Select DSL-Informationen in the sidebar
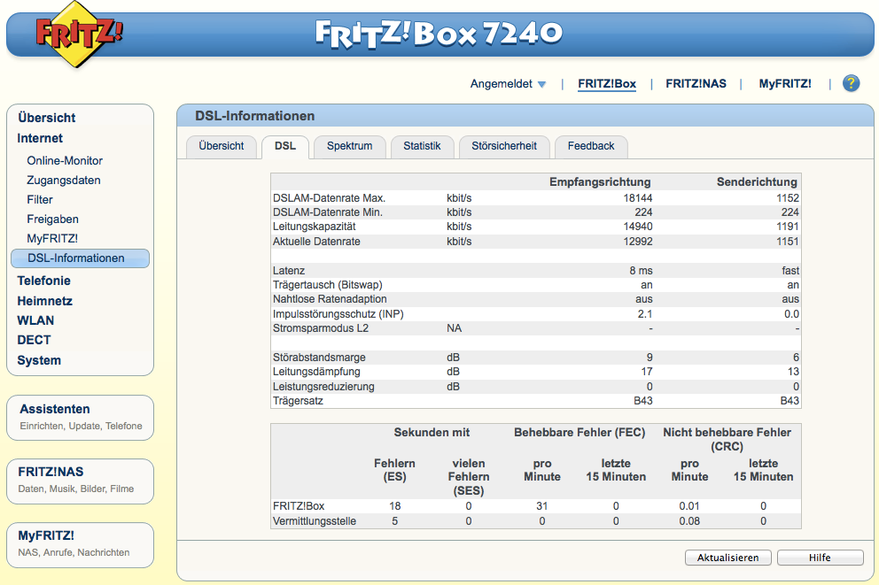879x585 pixels. (x=80, y=258)
